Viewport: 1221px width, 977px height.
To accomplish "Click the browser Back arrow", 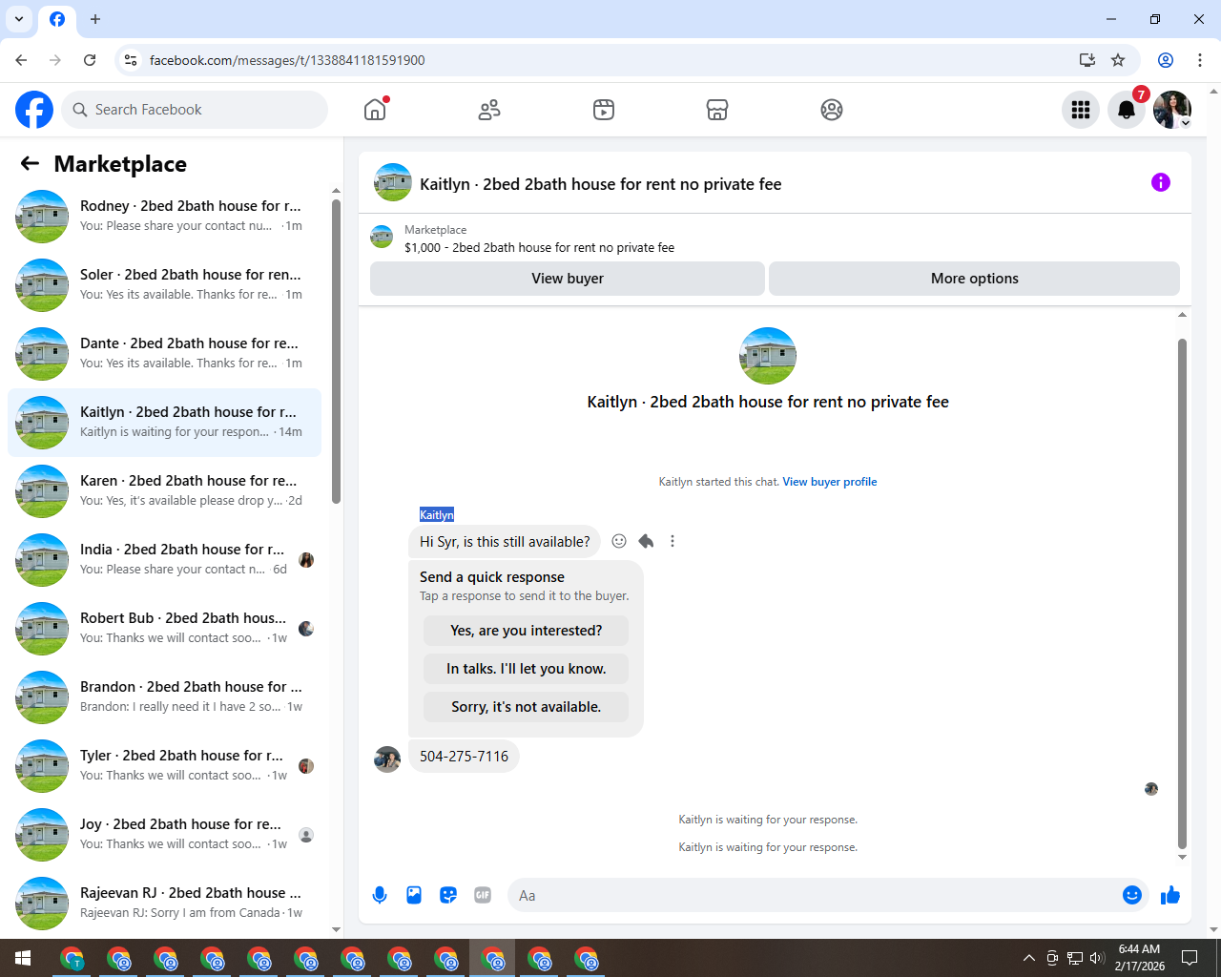I will [x=21, y=60].
